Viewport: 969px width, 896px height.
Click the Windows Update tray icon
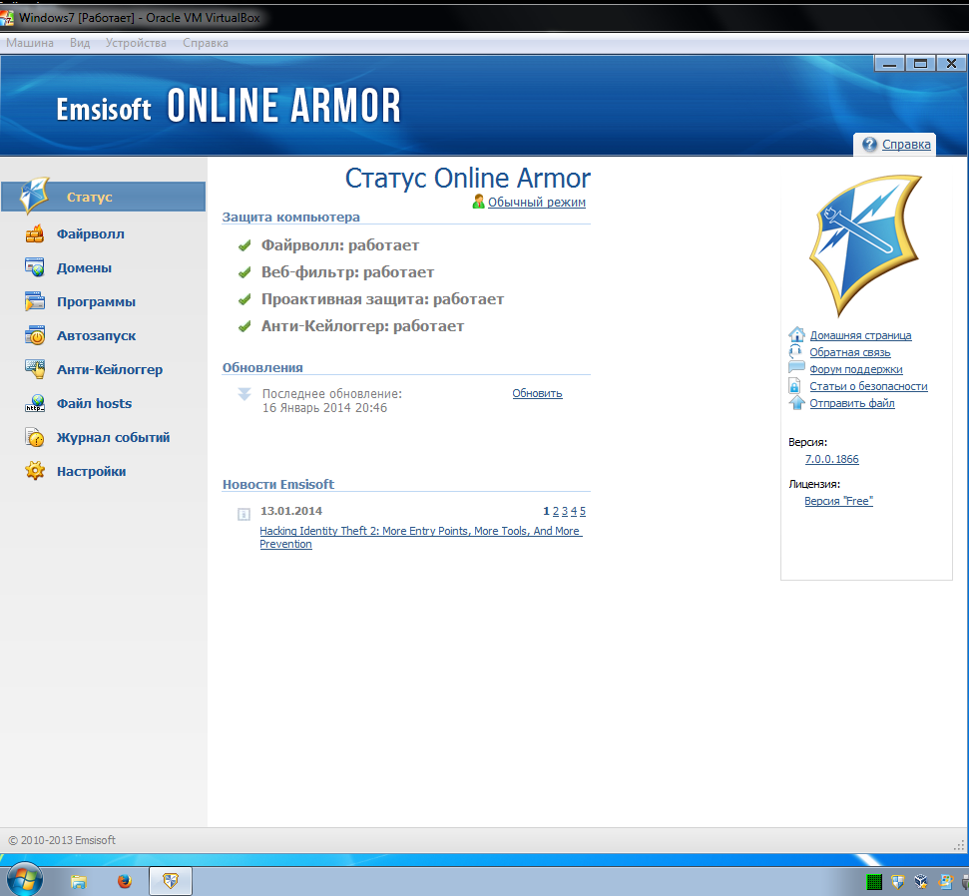[x=945, y=882]
